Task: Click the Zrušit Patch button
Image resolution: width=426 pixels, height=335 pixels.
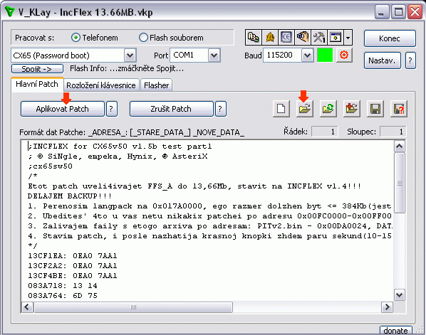Action: (x=171, y=109)
